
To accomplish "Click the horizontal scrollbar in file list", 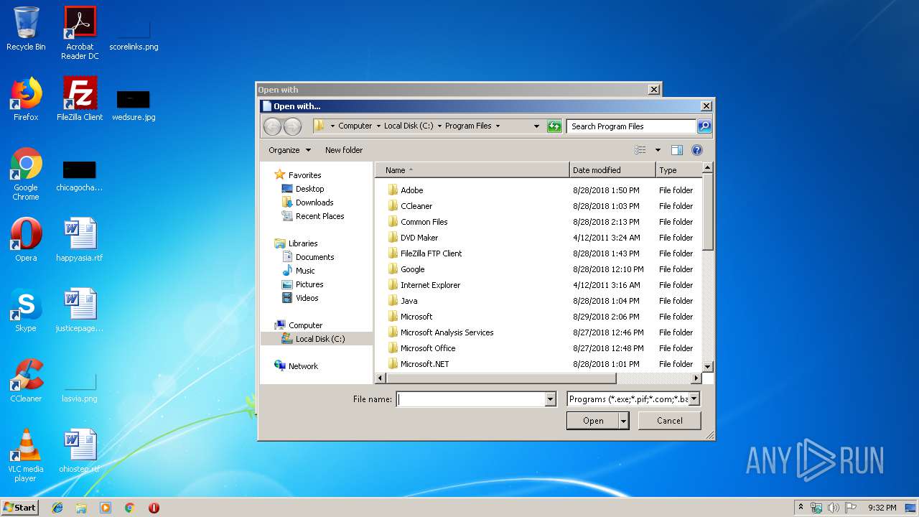I will (x=503, y=378).
